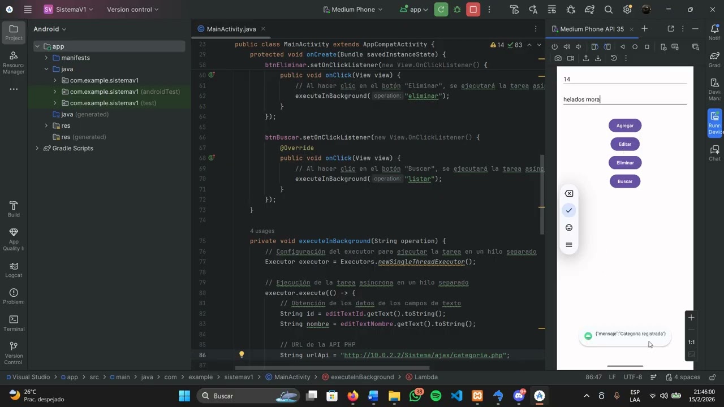Rotate emulator left
The width and height of the screenshot is (724, 407).
click(594, 47)
